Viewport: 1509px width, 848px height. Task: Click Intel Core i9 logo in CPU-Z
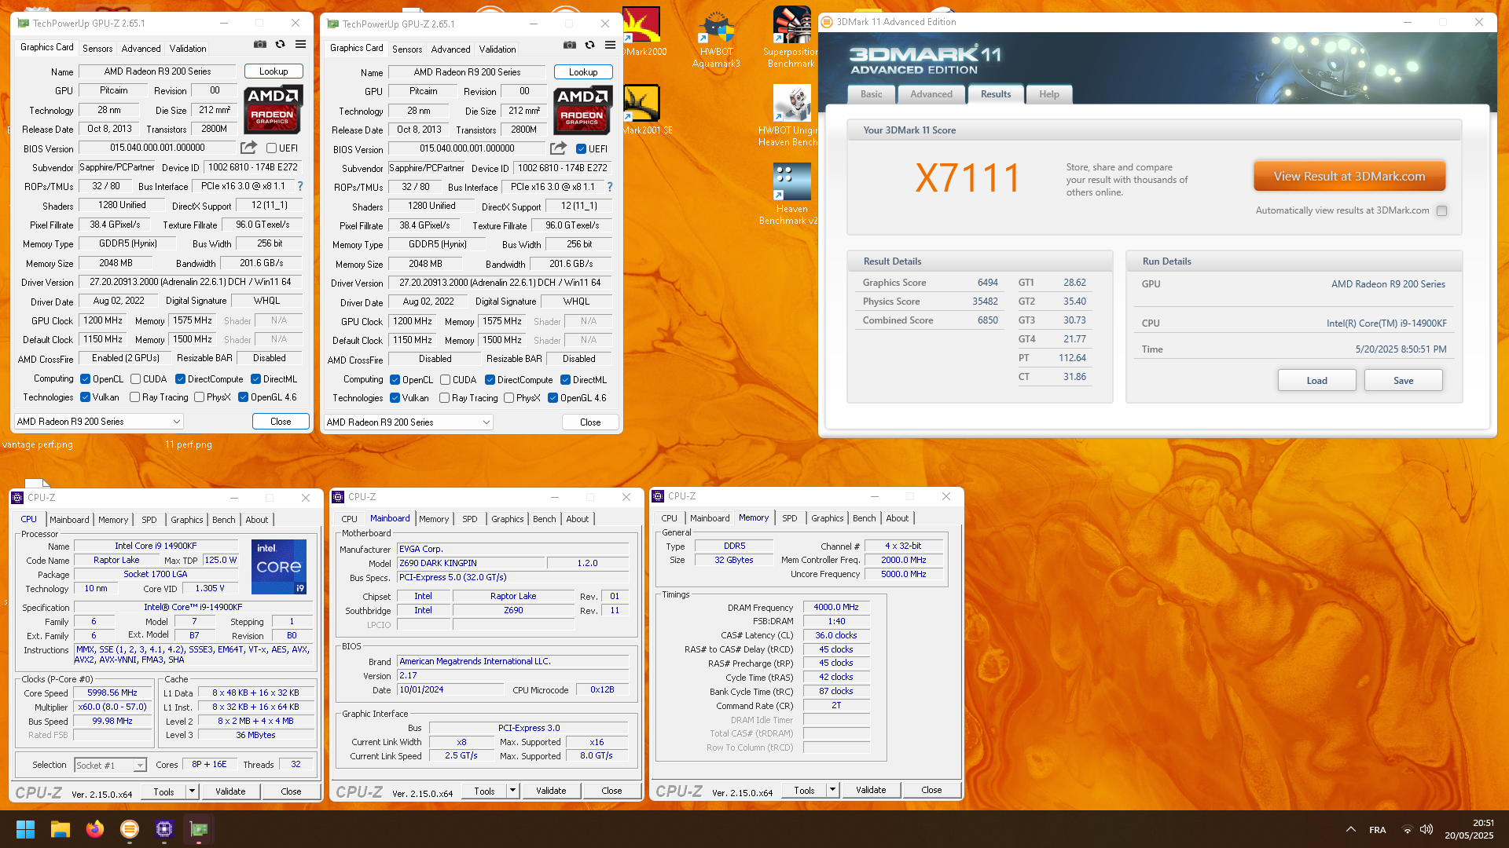coord(279,566)
